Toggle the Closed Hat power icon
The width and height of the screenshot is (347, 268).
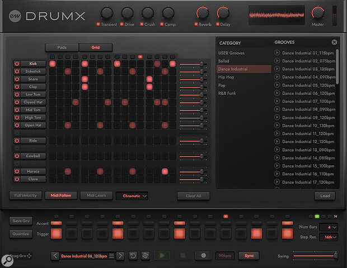click(17, 102)
